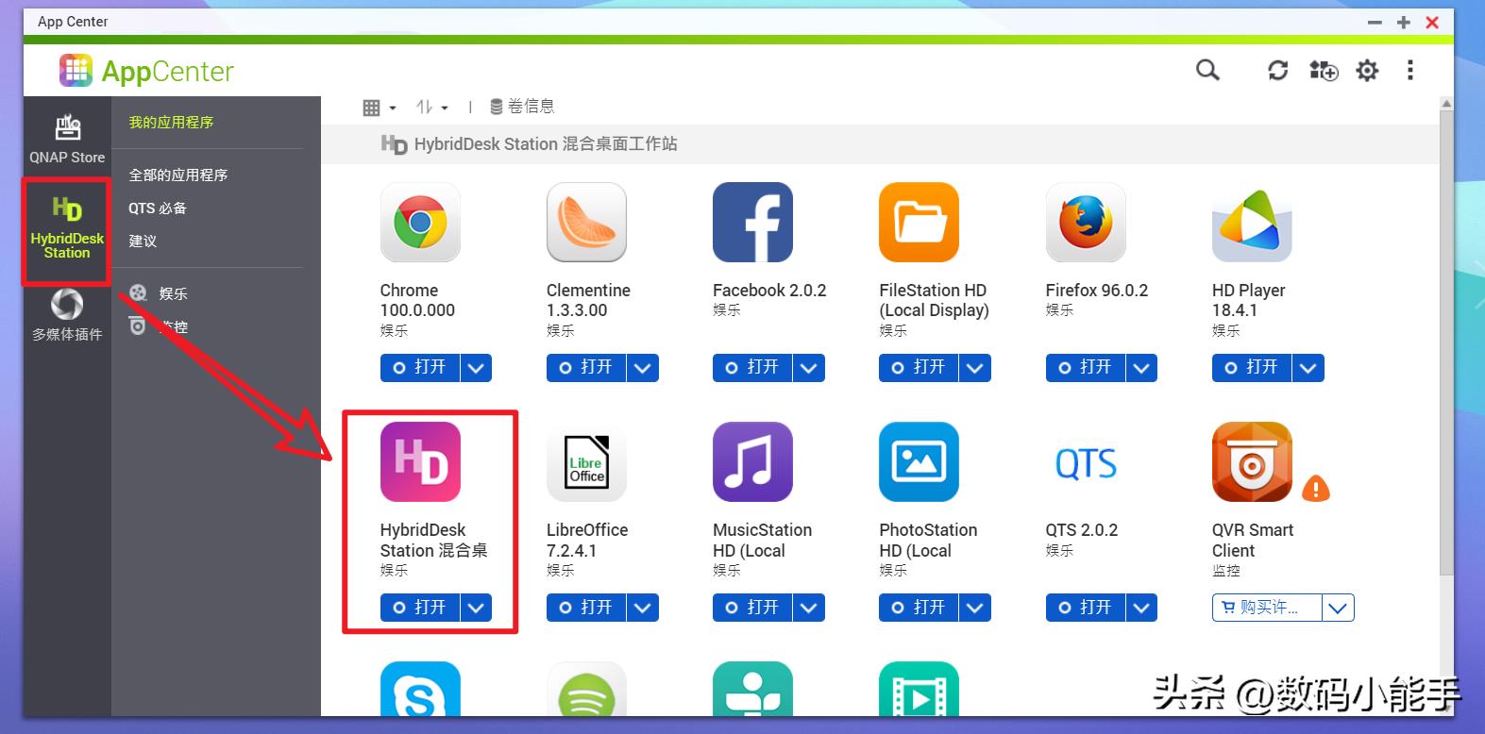
Task: Open the sort order dropdown
Action: [x=431, y=108]
